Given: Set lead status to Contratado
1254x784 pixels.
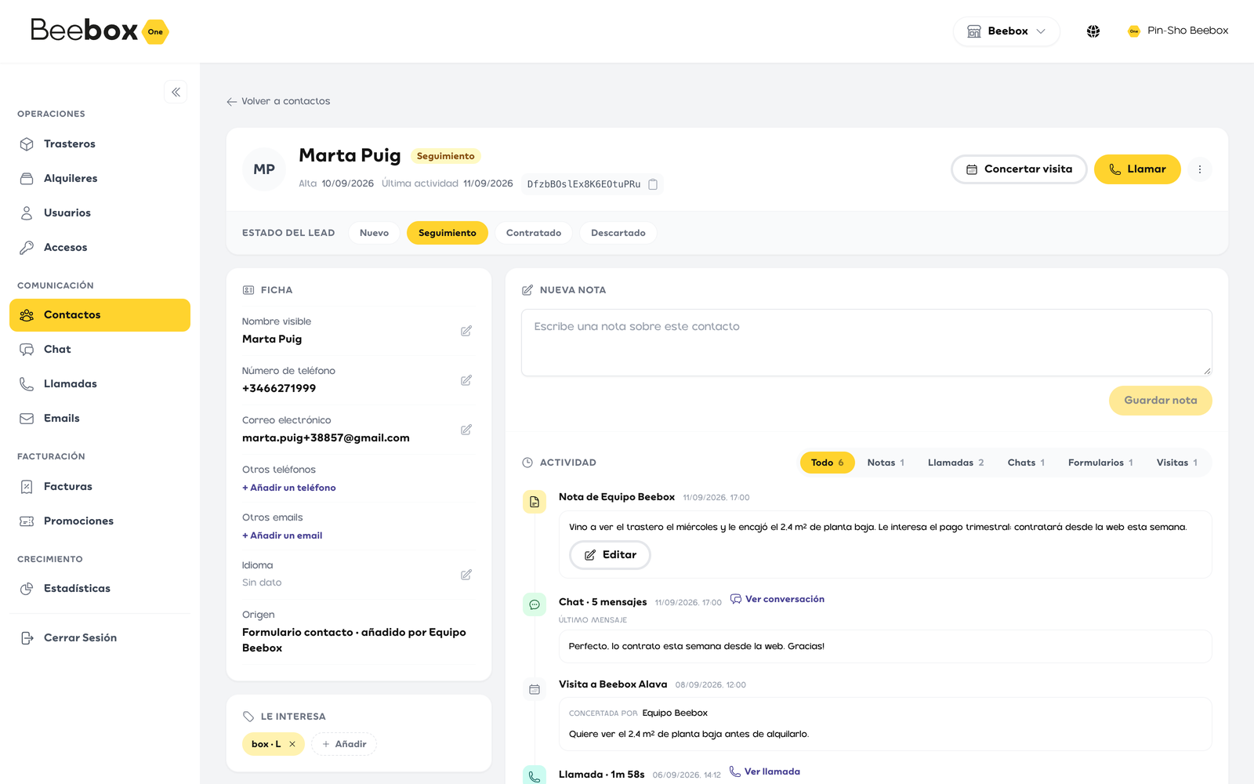Looking at the screenshot, I should pyautogui.click(x=534, y=233).
